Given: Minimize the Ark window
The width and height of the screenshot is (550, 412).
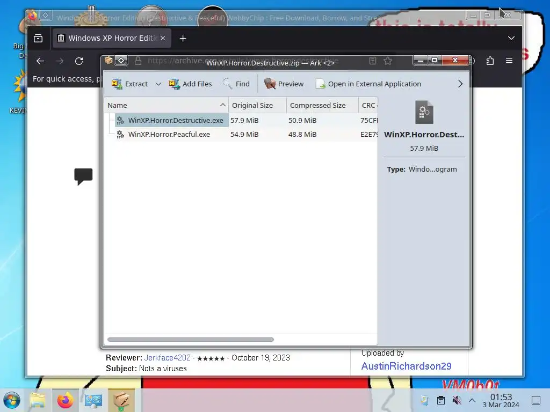Looking at the screenshot, I should tap(420, 60).
